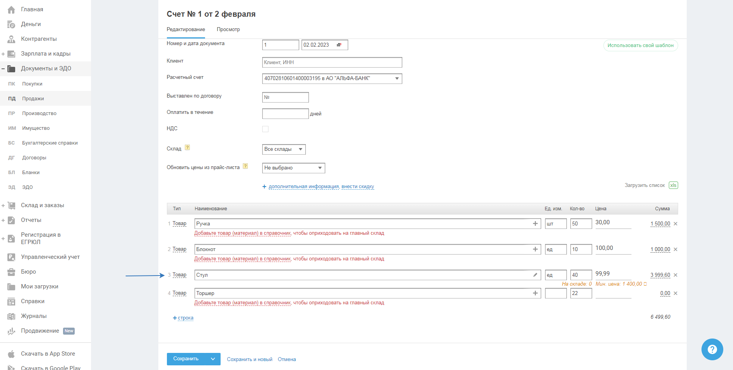Click the Склад help hint icon

[188, 148]
